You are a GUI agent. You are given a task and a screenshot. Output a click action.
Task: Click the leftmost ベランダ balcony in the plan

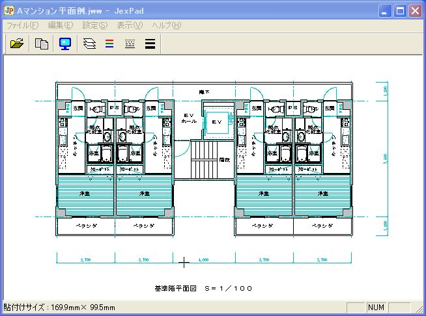point(87,226)
